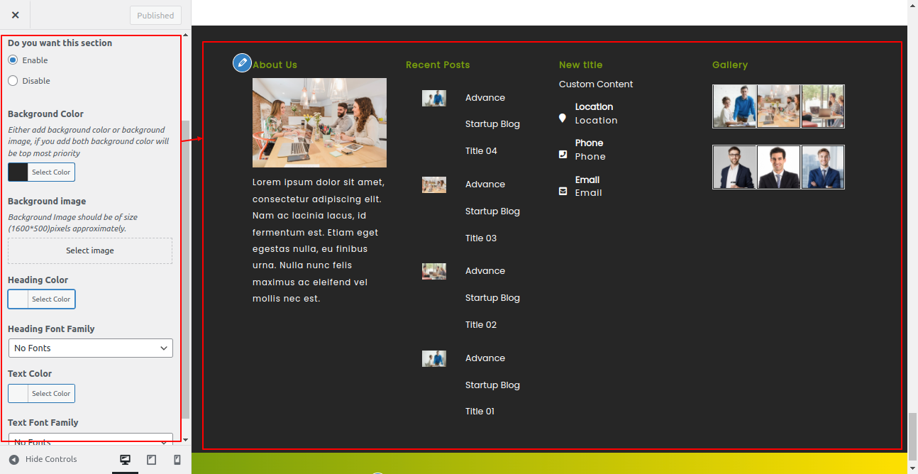The width and height of the screenshot is (918, 474).
Task: Click the About Us office image
Action: pyautogui.click(x=319, y=123)
